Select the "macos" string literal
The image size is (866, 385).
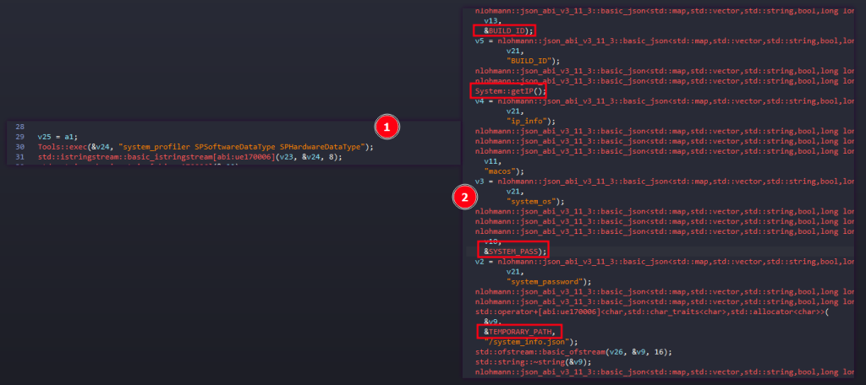coord(499,171)
